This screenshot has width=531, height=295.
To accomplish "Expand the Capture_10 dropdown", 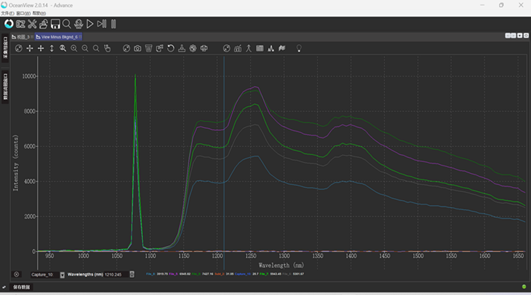I will [63, 275].
